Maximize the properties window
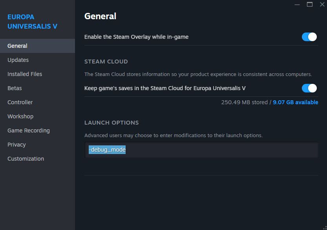The height and width of the screenshot is (230, 327). (x=310, y=4)
